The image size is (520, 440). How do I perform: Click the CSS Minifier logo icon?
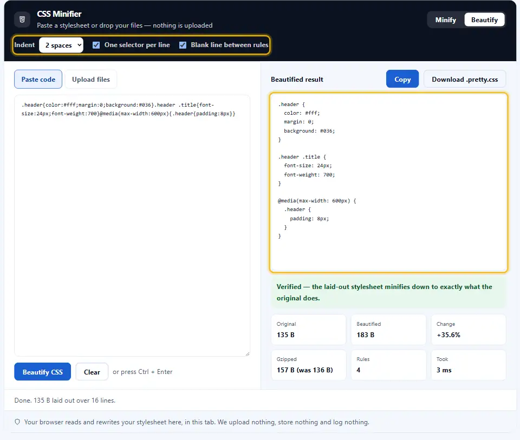pyautogui.click(x=22, y=19)
